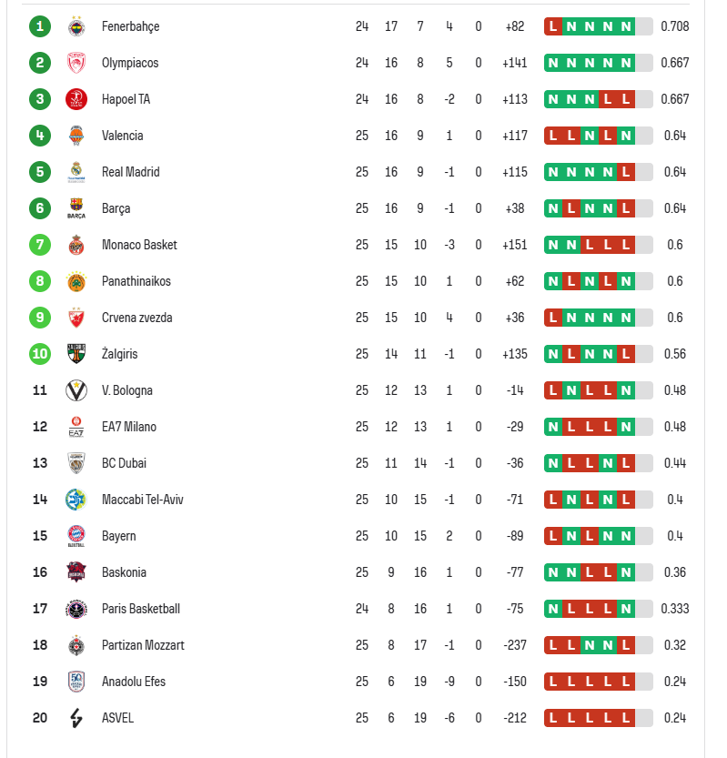Click the rank 10 position badge
This screenshot has width=727, height=758.
click(39, 354)
